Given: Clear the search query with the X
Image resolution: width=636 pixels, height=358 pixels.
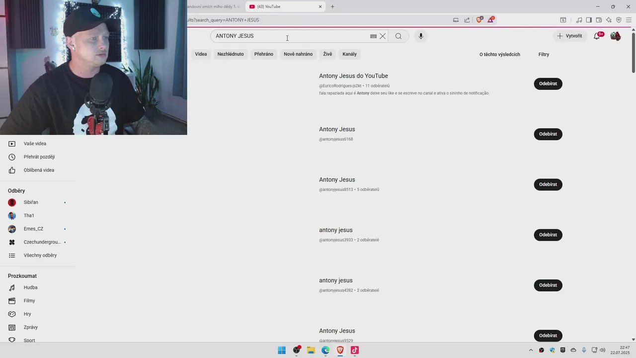Looking at the screenshot, I should tap(383, 36).
